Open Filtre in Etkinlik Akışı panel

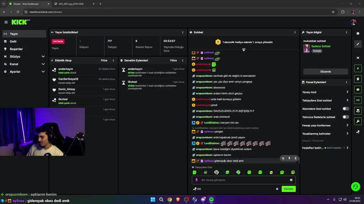[x=104, y=60]
